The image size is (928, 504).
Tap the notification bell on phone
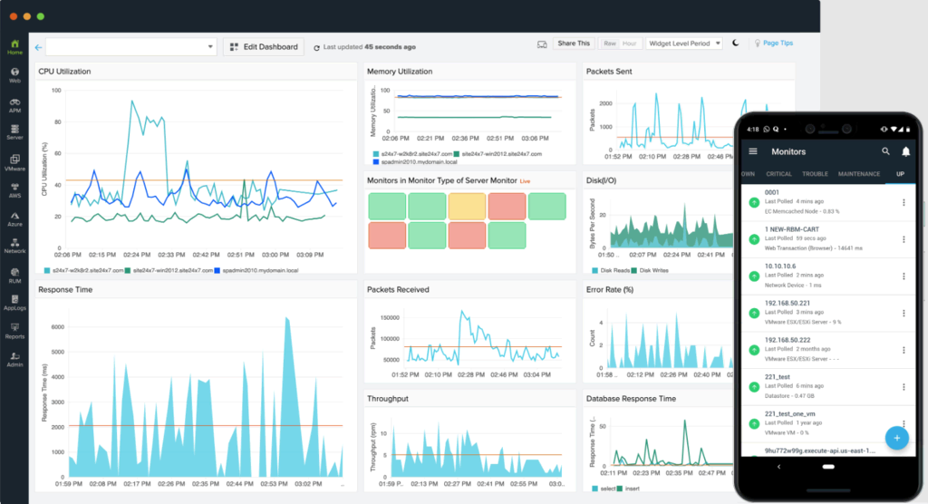[x=905, y=151]
